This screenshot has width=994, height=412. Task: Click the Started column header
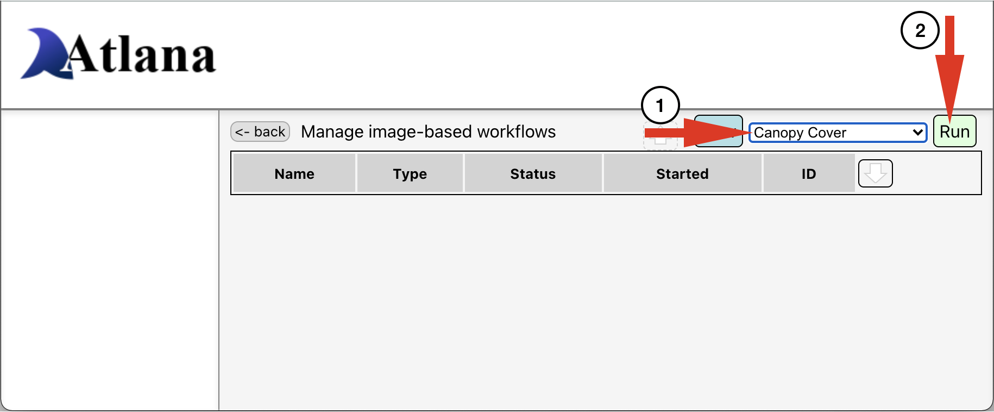[682, 173]
